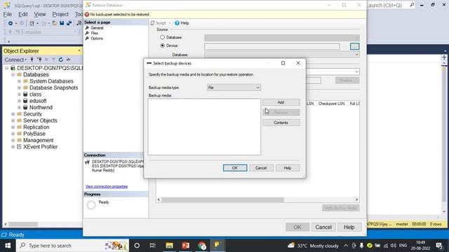Image resolution: width=449 pixels, height=252 pixels.
Task: Open File Explorer from taskbar
Action: (169, 246)
